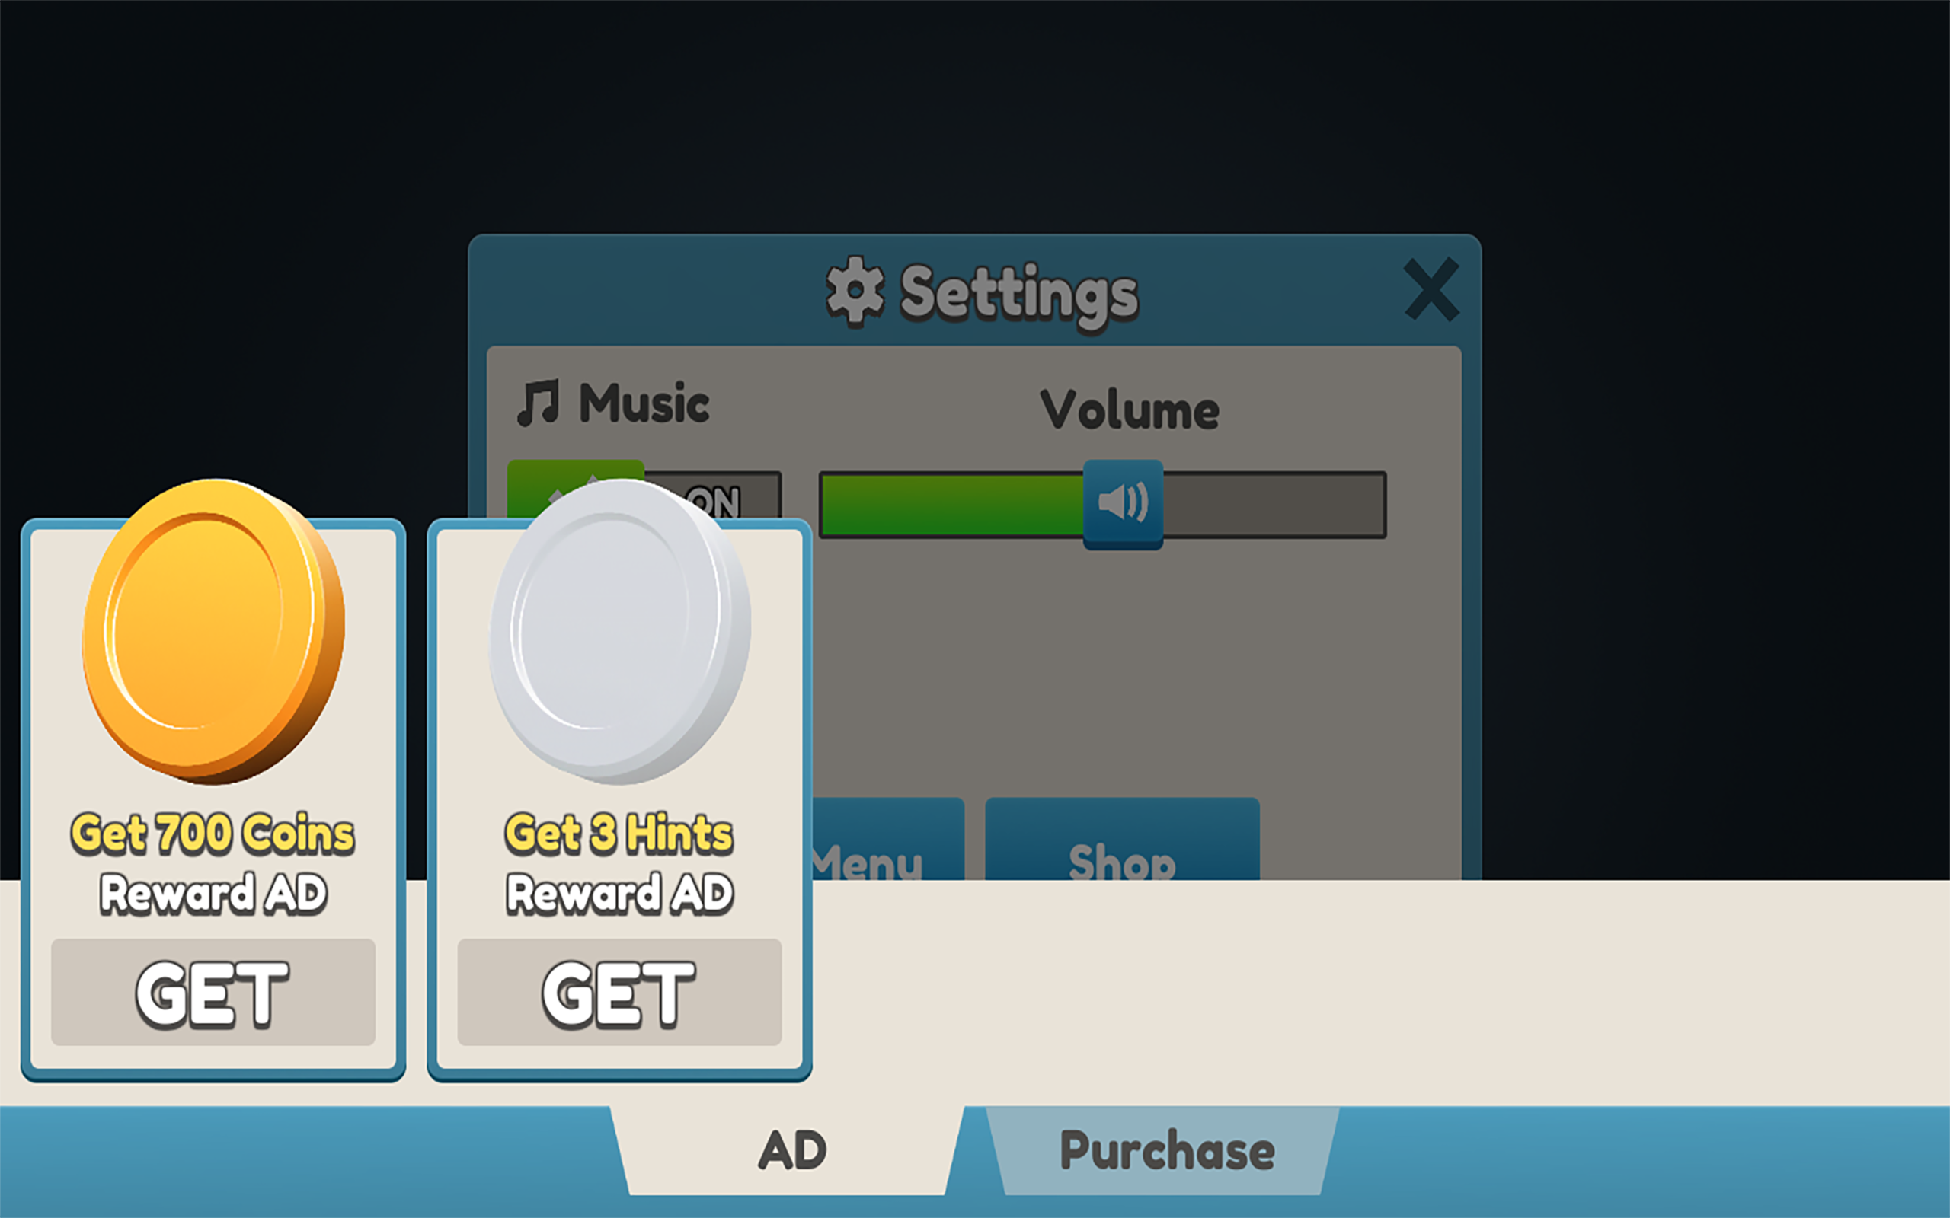1950x1218 pixels.
Task: Get 3 hints via GET button
Action: 619,993
